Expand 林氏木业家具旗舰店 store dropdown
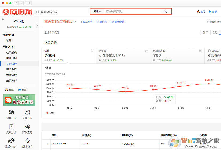221x150 pixels. (76, 22)
